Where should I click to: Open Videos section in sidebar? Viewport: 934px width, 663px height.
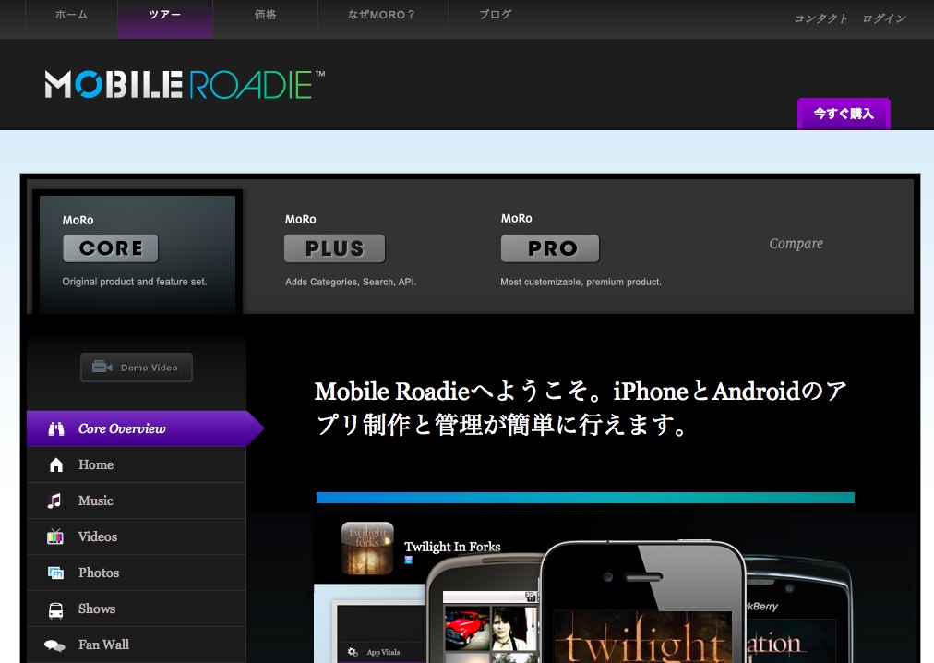pos(137,536)
